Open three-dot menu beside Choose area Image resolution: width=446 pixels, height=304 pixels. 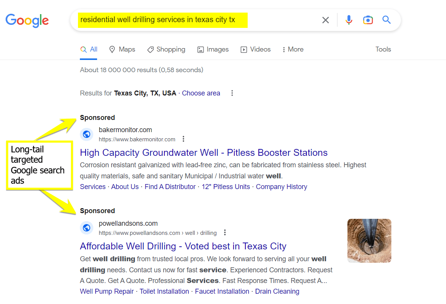coord(232,93)
